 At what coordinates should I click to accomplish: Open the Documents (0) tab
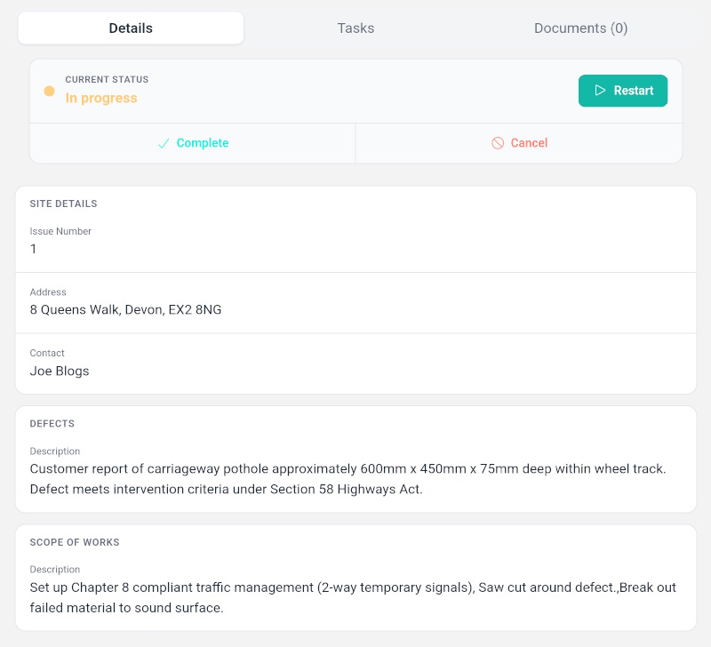point(580,28)
